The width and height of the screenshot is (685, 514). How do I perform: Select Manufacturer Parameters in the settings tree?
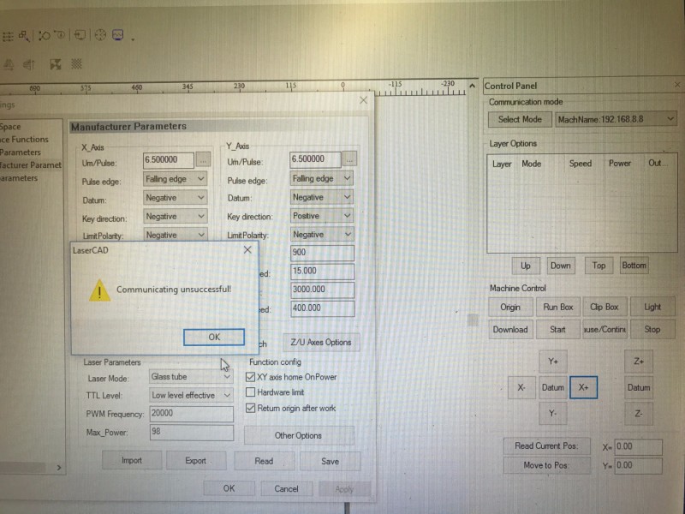point(31,165)
